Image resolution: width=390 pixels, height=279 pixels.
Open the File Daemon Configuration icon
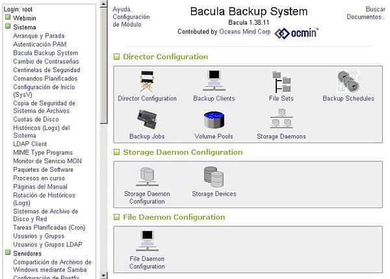[147, 239]
